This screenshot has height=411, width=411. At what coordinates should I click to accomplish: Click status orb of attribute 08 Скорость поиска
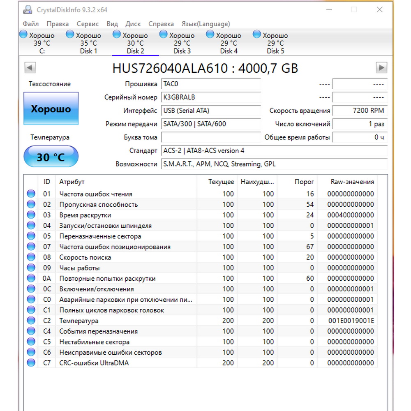(31, 257)
